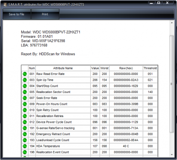Viewport: 177px width, 160px height.
Task: Select the Device Power Cycle Count attribute name
Action: (54, 122)
